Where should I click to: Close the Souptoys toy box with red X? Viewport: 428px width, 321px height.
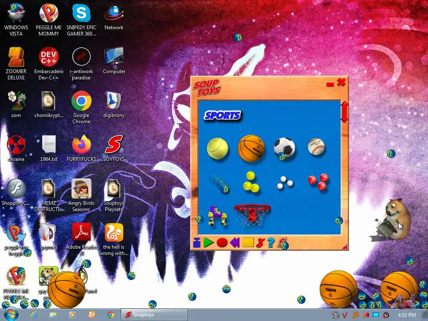341,82
